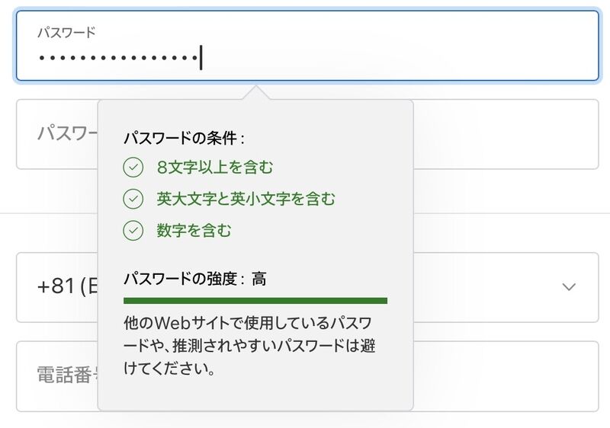
Task: Click the 8文字以上を含む requirement text
Action: click(215, 168)
